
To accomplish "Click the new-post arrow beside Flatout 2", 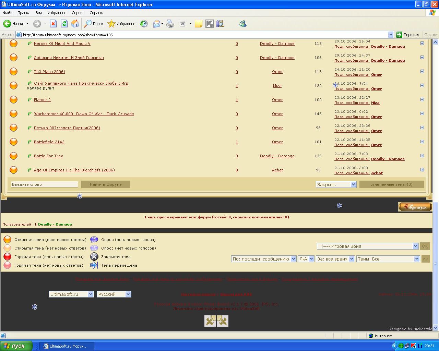I will tap(29, 100).
